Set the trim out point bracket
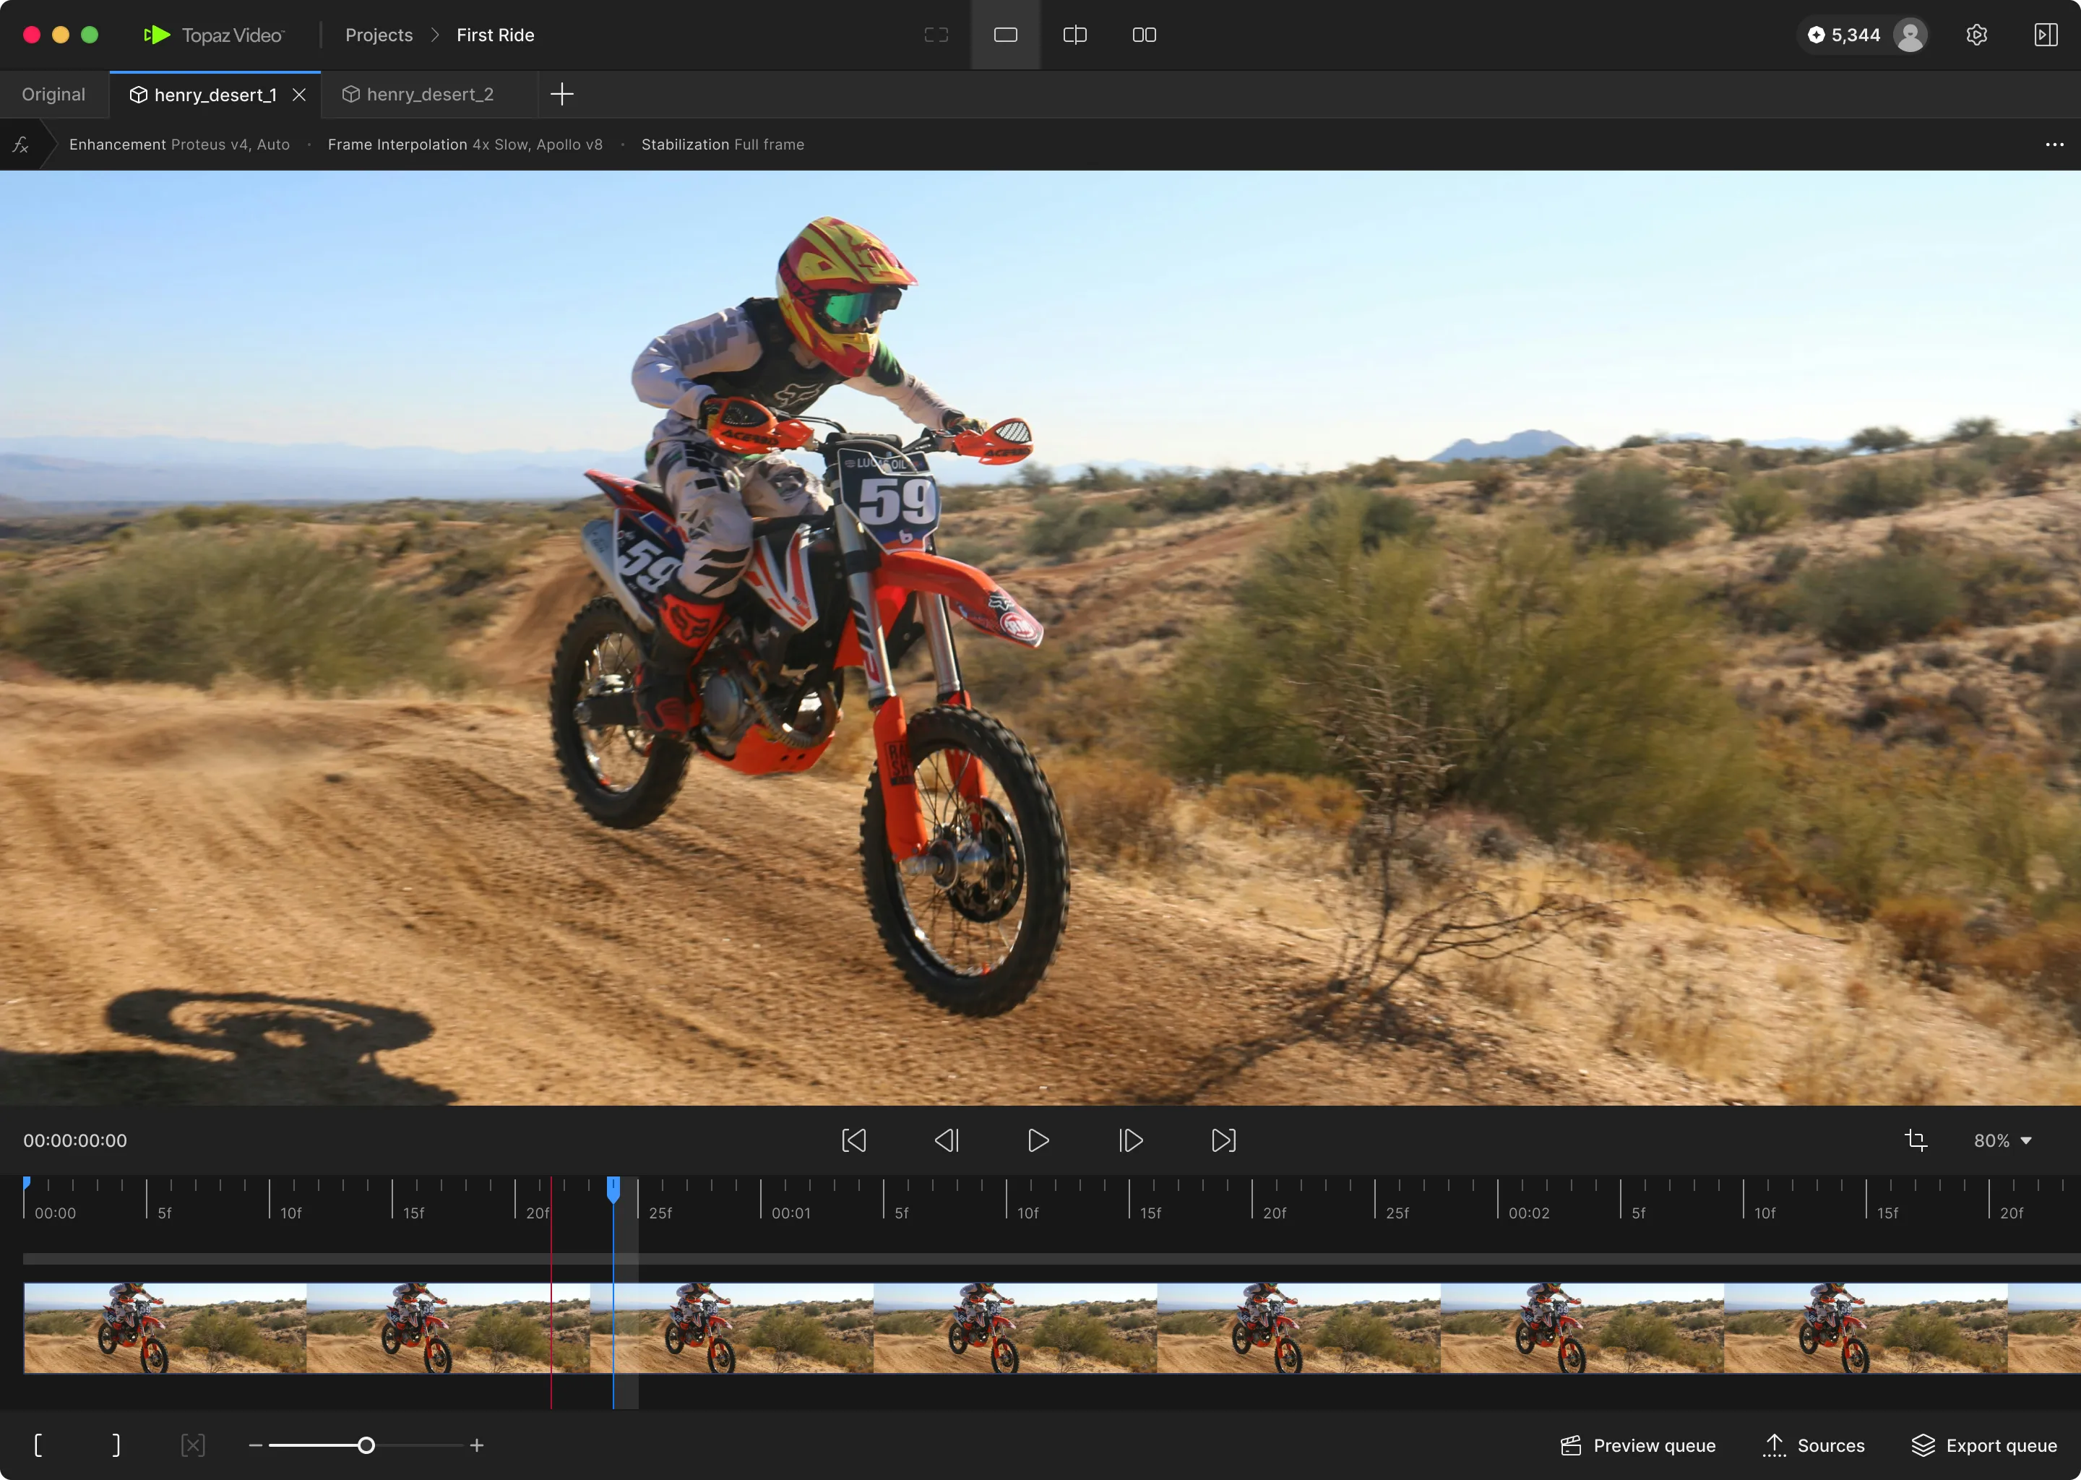 point(116,1445)
